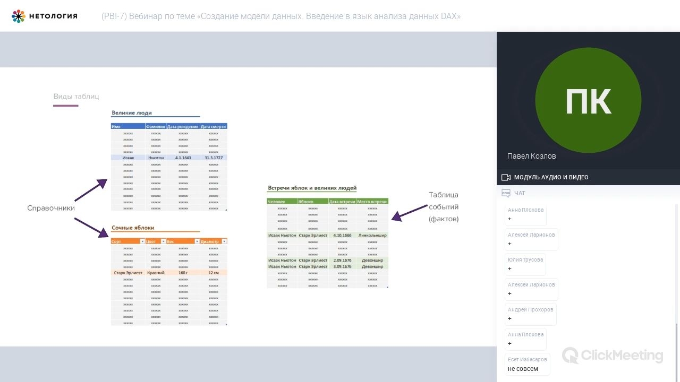680x382 pixels.
Task: Click the Фамилия column header
Action: pyautogui.click(x=156, y=126)
